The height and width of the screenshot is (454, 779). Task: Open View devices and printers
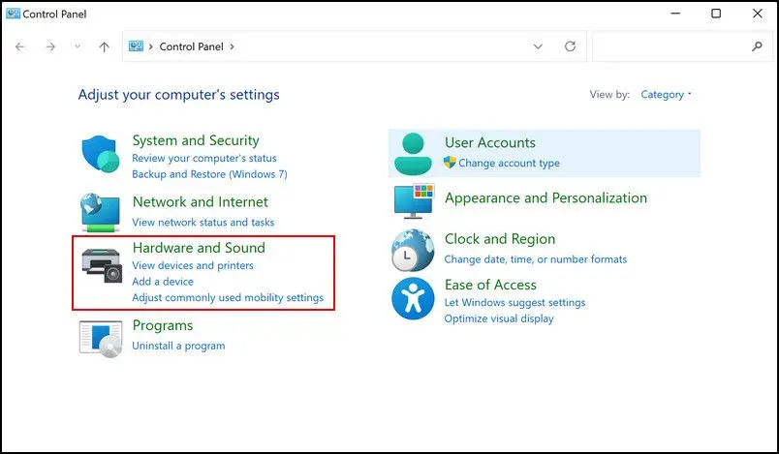coord(193,265)
